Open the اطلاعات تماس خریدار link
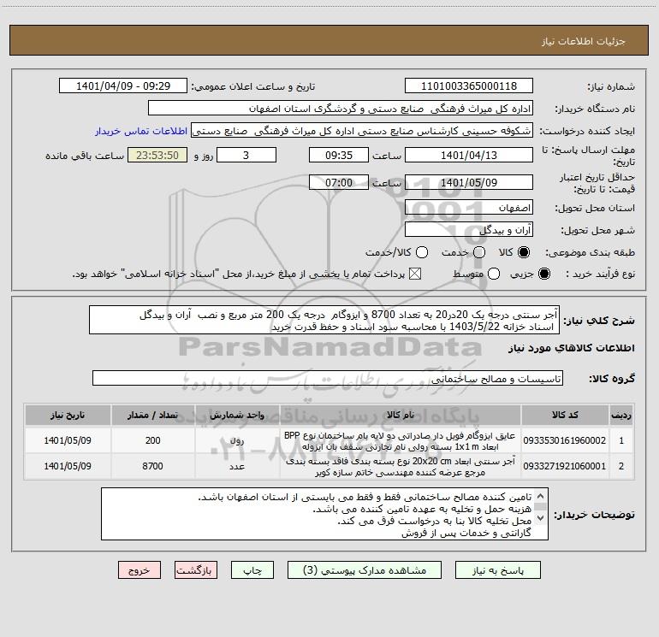The height and width of the screenshot is (637, 659). click(141, 131)
